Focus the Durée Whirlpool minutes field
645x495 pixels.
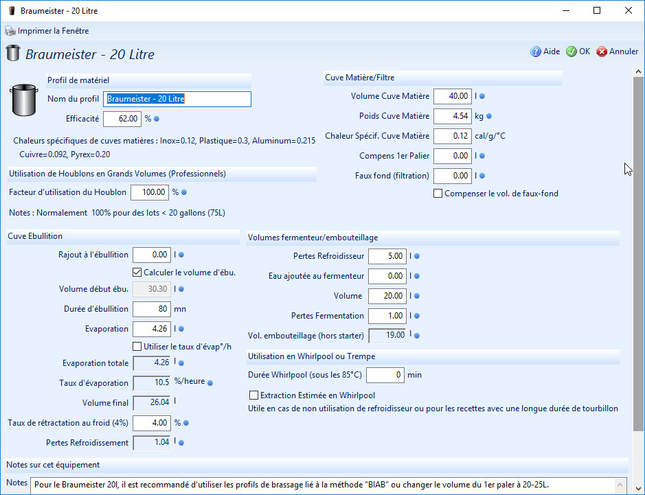tap(385, 376)
